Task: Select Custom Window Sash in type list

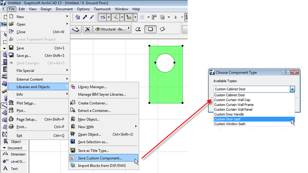Action: [254, 124]
